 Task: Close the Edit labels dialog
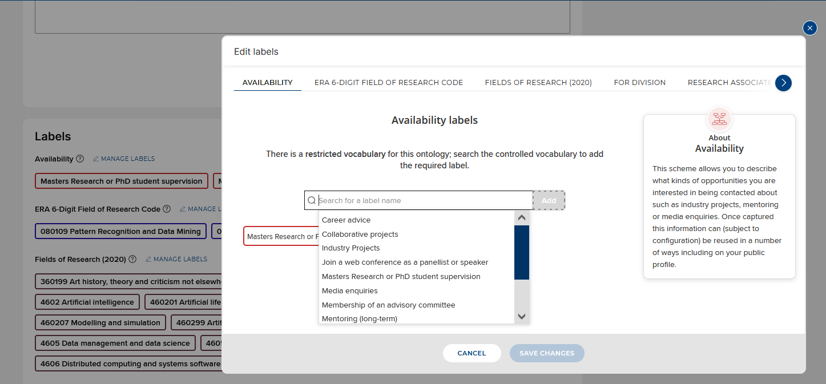pyautogui.click(x=809, y=28)
